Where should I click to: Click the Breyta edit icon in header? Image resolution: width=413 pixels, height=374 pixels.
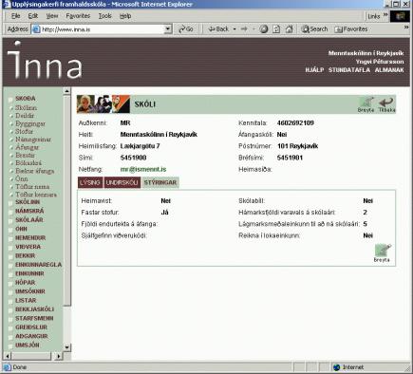click(x=366, y=104)
